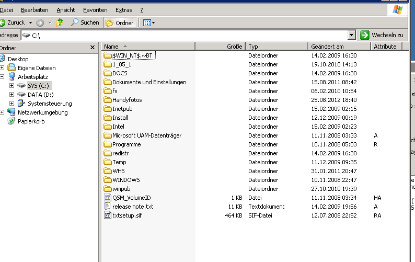Screen dimensions: 415x262
Task: Click the address field showing C:\
Action: pos(184,35)
